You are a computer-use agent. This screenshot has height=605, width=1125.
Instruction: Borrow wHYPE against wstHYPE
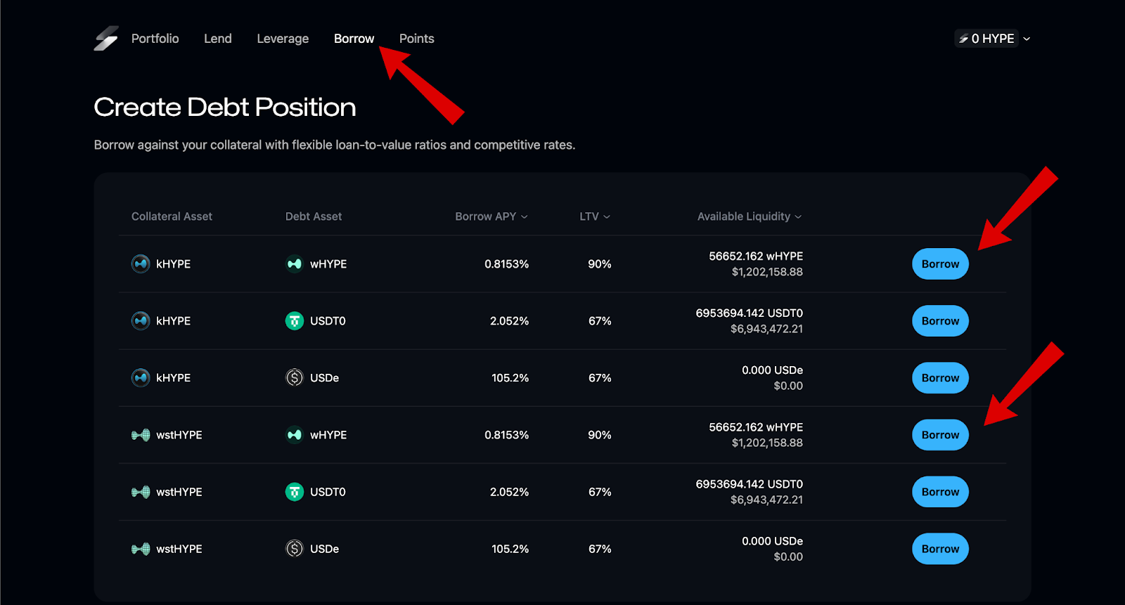(x=940, y=435)
